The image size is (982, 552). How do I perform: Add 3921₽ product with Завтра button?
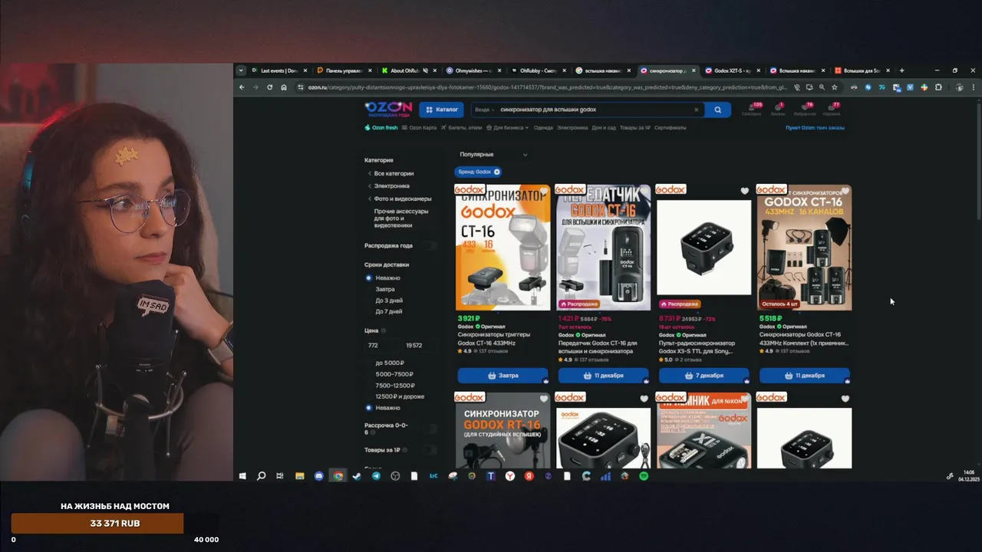503,376
